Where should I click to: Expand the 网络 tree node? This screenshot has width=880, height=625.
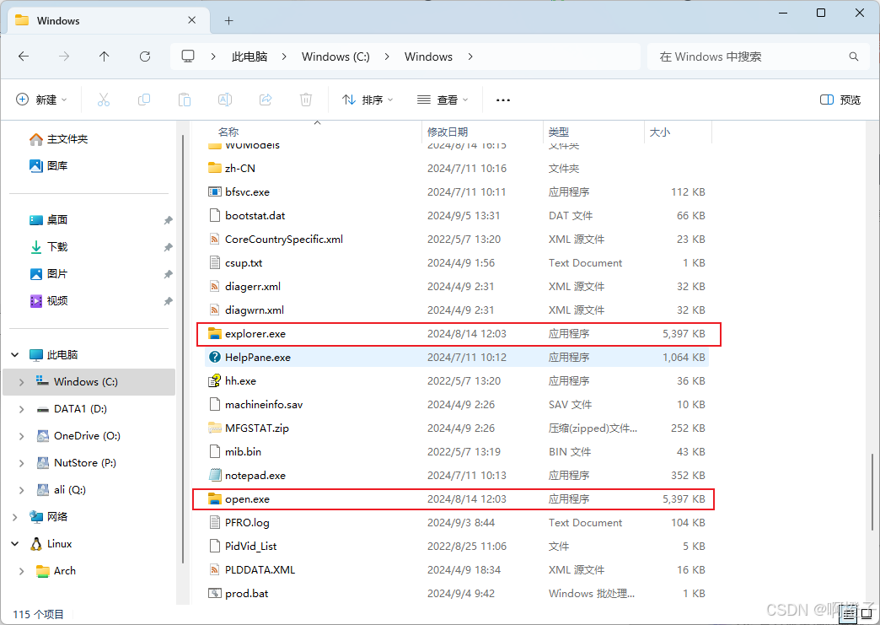[15, 517]
